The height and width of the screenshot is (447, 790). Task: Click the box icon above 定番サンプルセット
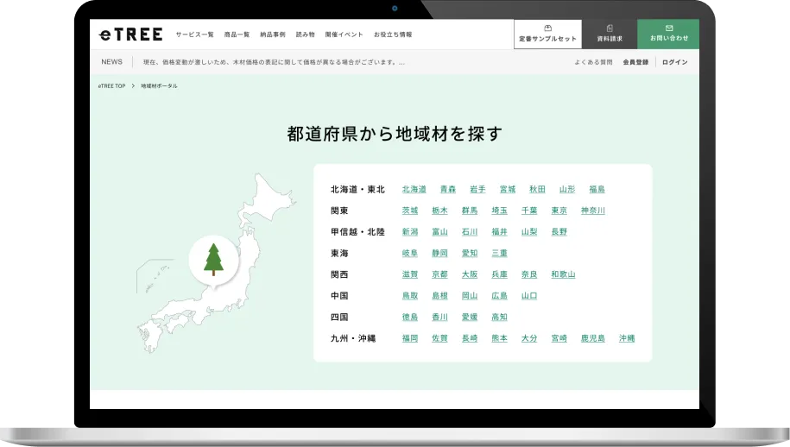547,28
